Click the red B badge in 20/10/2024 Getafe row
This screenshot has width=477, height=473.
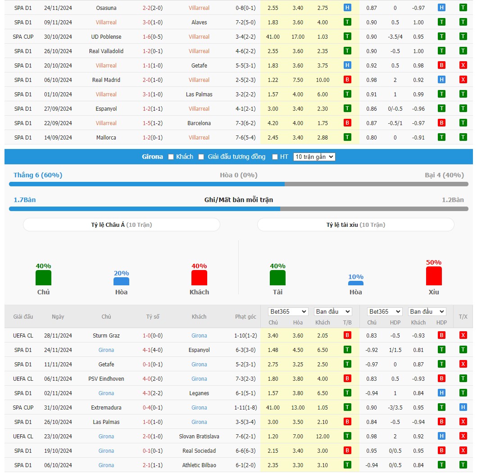(x=441, y=65)
